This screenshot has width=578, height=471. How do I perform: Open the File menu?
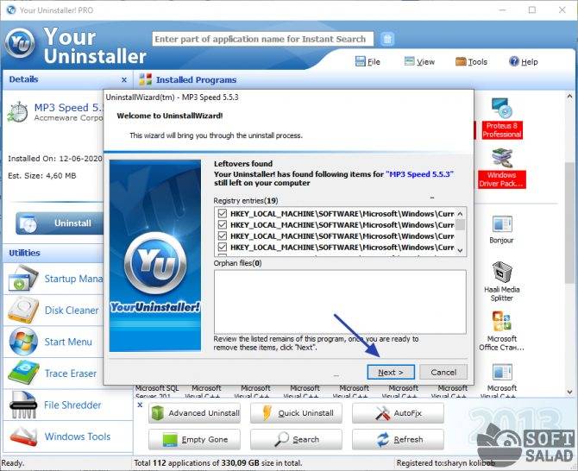pyautogui.click(x=368, y=61)
